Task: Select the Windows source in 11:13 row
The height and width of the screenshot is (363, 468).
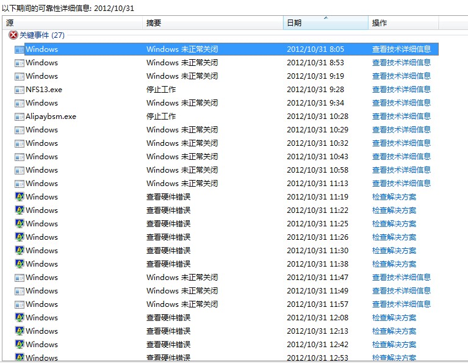Action: [x=41, y=184]
